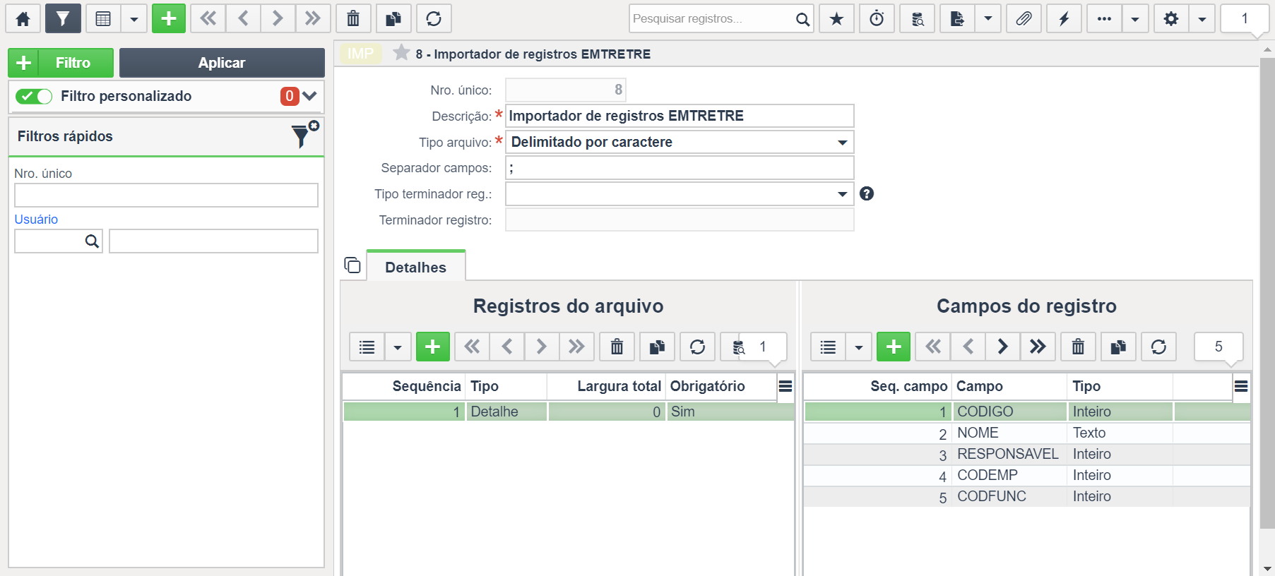
Task: Click the vertical scrollbar on the right
Action: coord(1267,293)
